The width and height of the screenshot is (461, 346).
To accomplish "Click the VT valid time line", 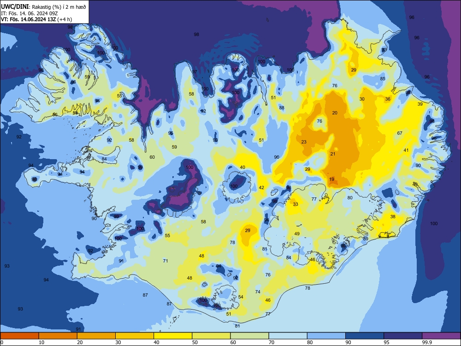I will (x=36, y=19).
